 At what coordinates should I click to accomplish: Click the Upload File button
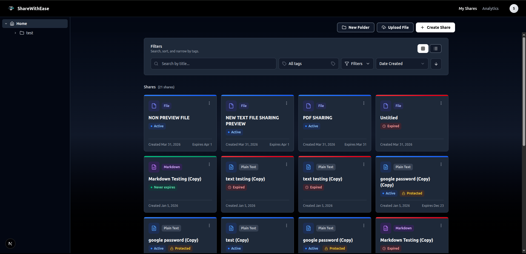point(395,27)
